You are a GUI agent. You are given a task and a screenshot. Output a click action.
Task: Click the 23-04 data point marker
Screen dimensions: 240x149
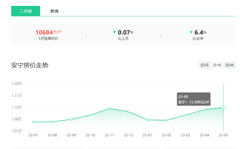pos(204,110)
